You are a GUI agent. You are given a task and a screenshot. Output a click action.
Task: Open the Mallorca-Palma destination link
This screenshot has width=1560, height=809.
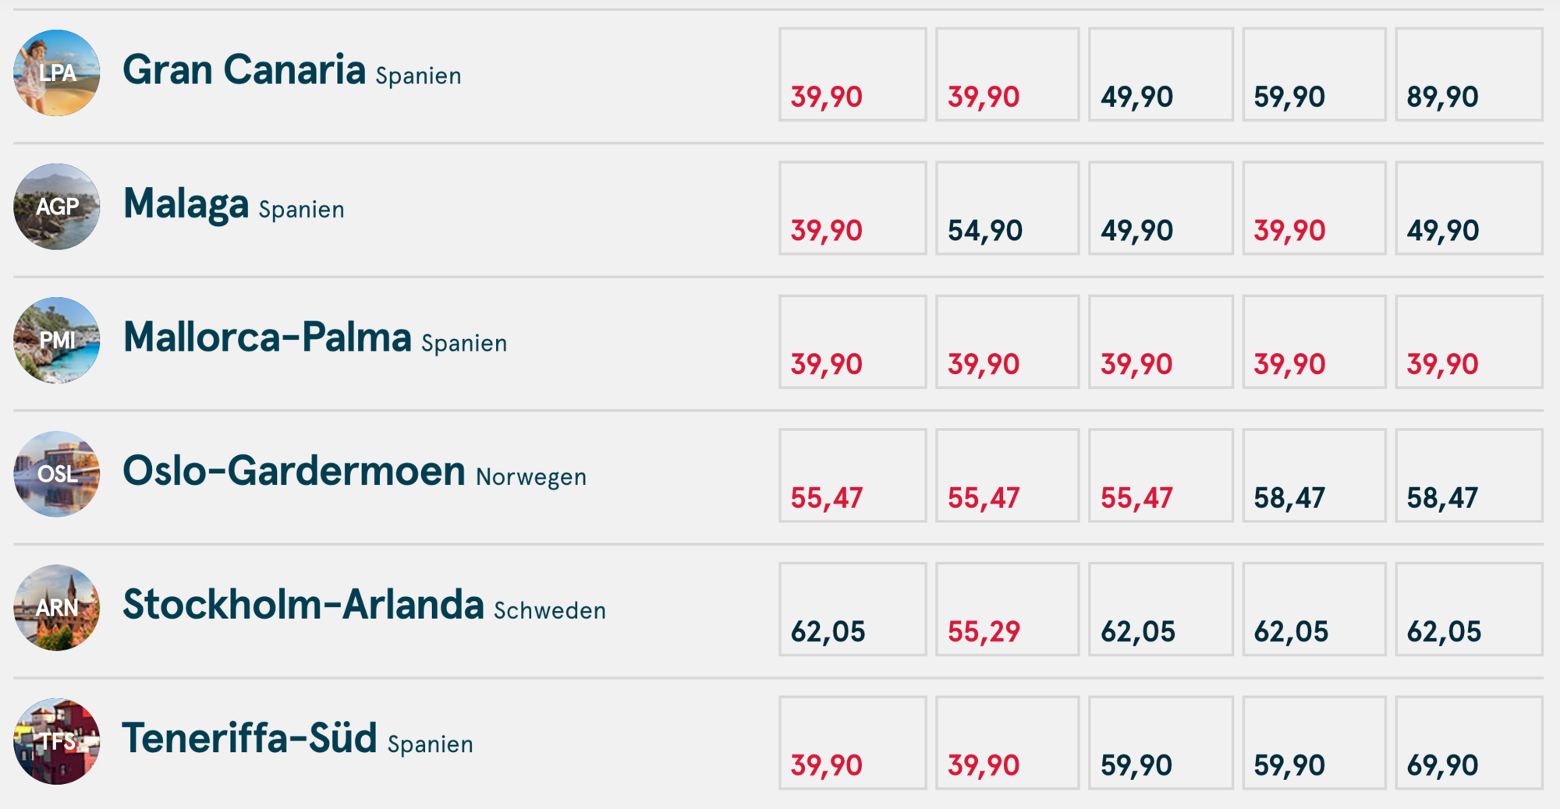coord(267,337)
